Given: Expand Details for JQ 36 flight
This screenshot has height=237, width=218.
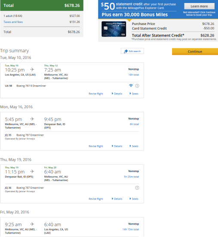Looking at the screenshot, I should point(117,199).
